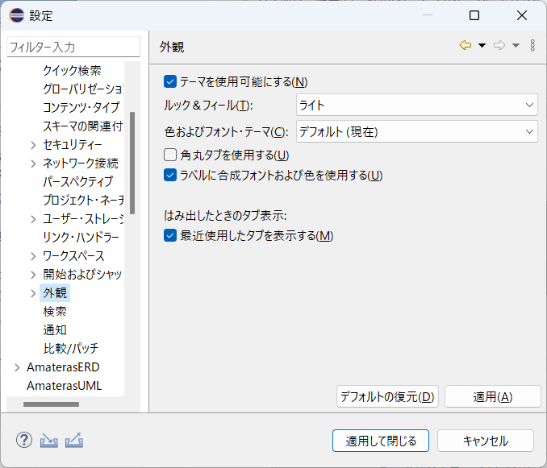The width and height of the screenshot is (547, 468).
Task: Enable 角丸タブを使用する checkbox
Action: 170,155
